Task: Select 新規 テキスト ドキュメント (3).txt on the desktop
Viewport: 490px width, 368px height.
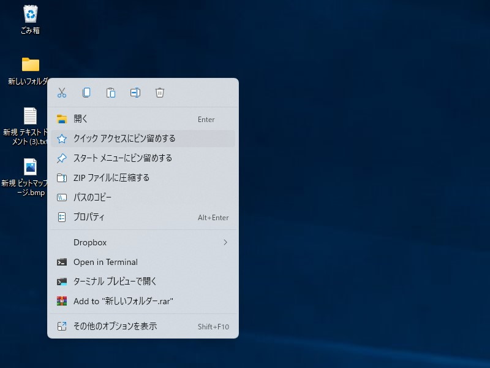Action: click(28, 120)
